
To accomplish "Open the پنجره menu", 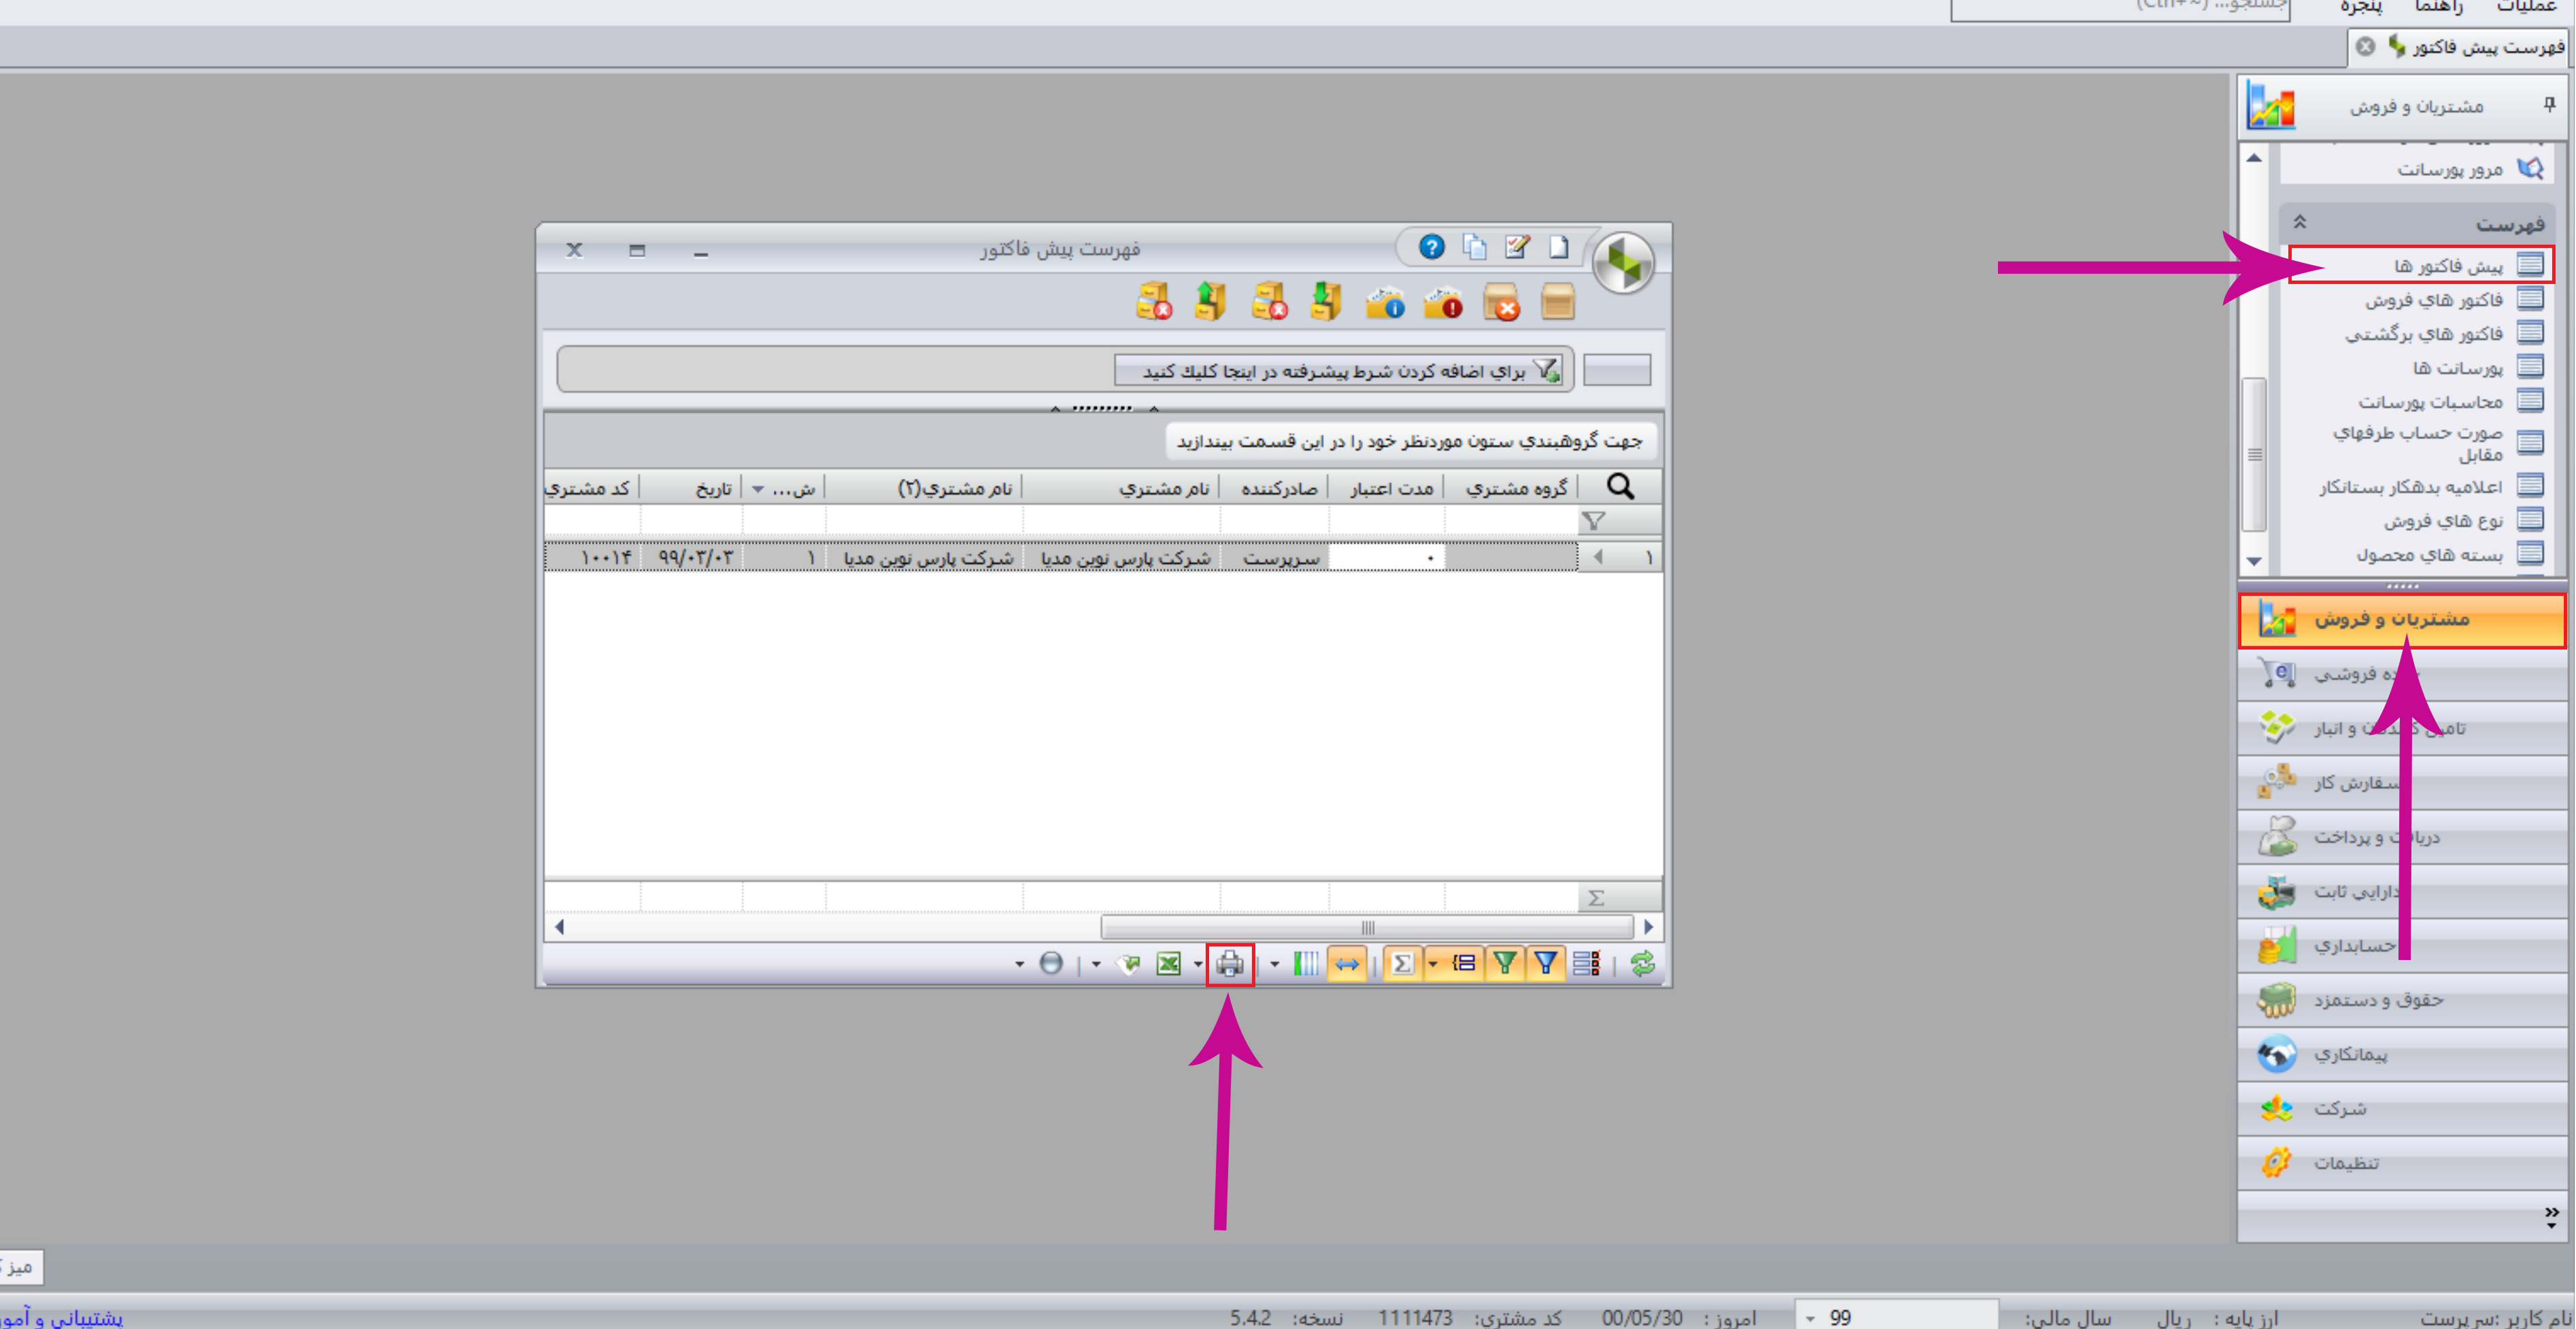I will pyautogui.click(x=2361, y=7).
